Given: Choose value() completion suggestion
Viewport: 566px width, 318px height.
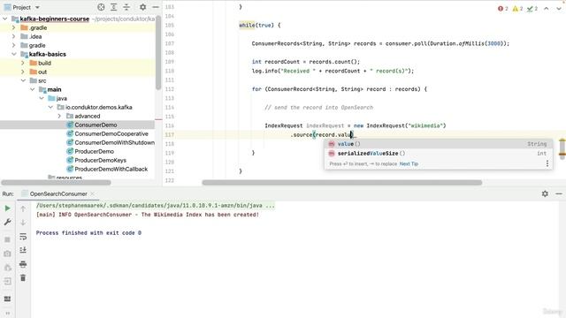Looking at the screenshot, I should click(x=439, y=144).
